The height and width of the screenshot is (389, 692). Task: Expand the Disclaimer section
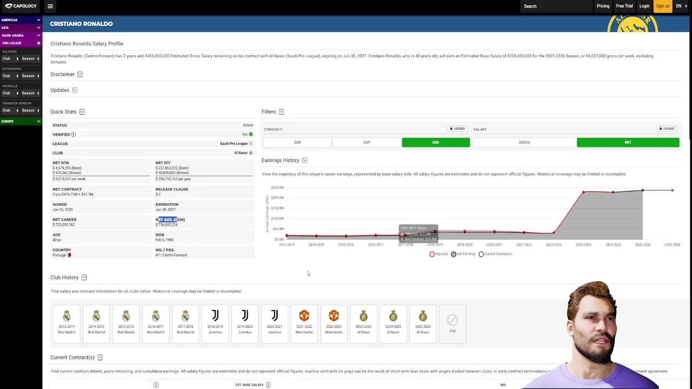click(80, 75)
